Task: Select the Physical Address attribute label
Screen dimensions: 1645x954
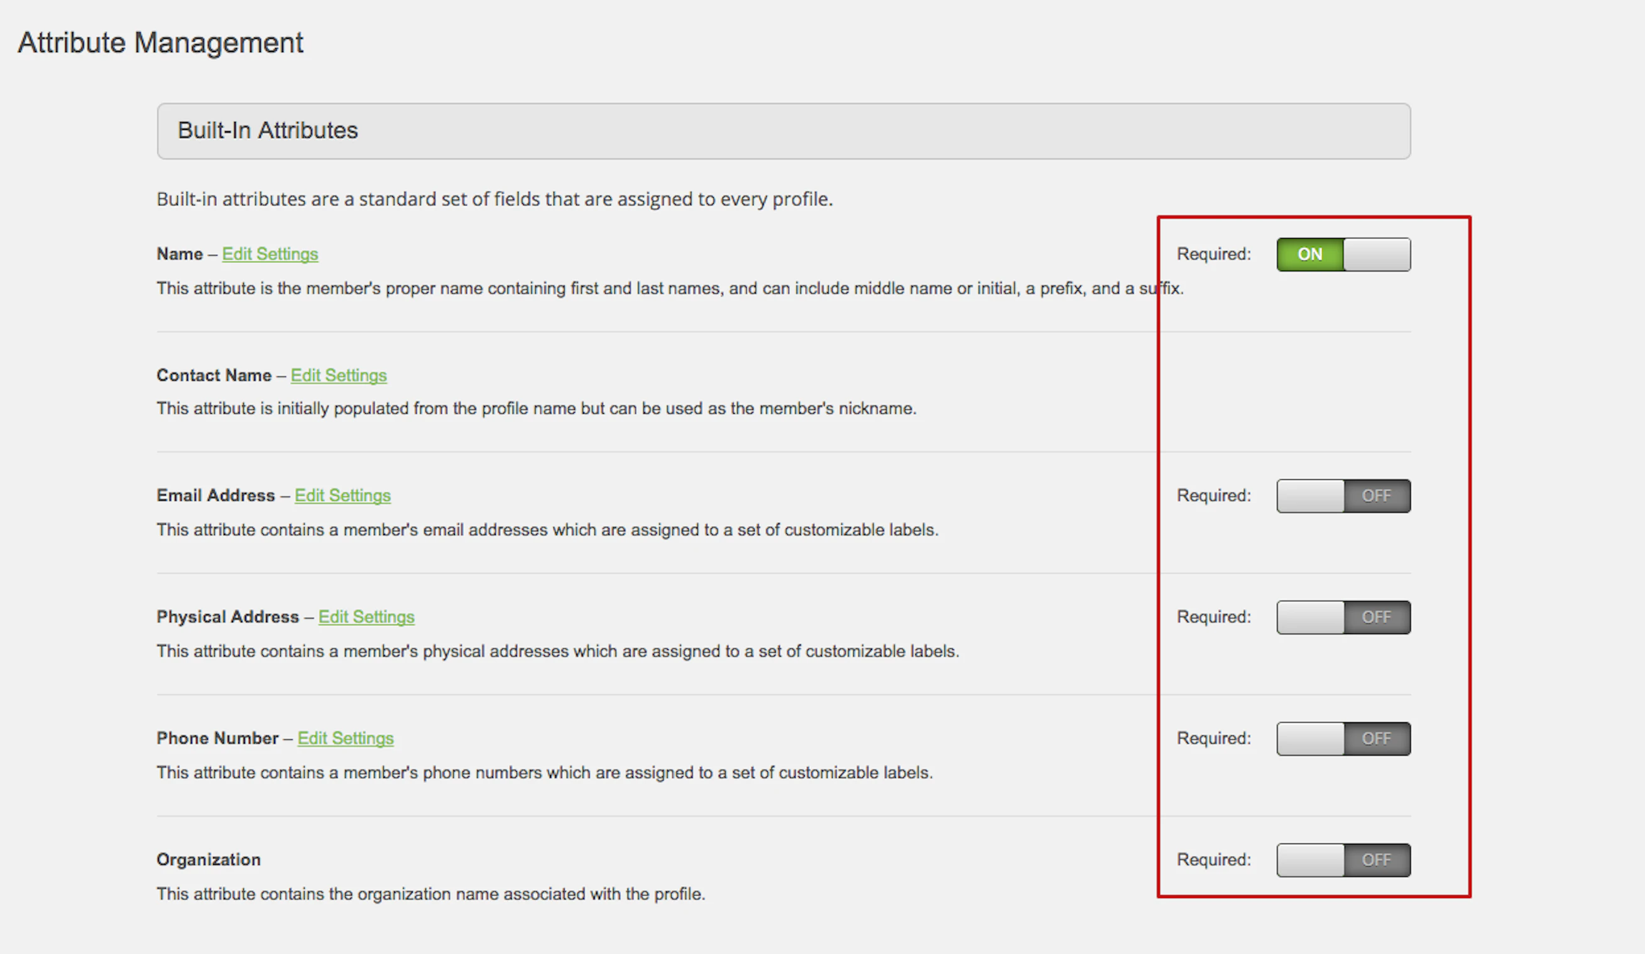Action: click(x=227, y=617)
